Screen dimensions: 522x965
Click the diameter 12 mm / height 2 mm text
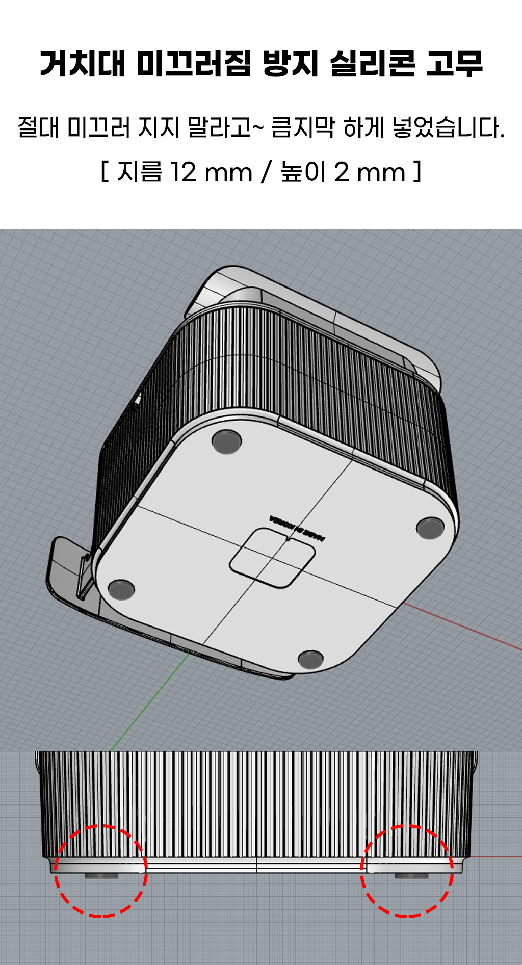coord(261,172)
